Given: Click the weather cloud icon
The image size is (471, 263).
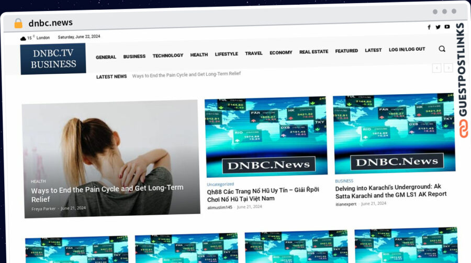Looking at the screenshot, I should [x=23, y=38].
